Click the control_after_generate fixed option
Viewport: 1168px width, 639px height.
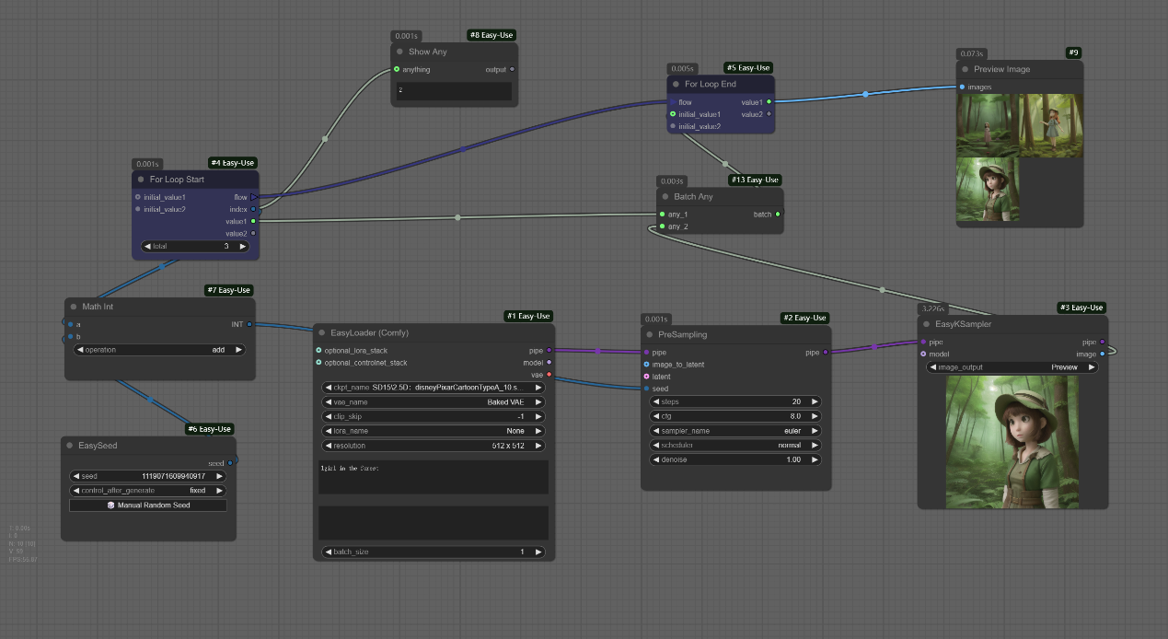pyautogui.click(x=147, y=491)
